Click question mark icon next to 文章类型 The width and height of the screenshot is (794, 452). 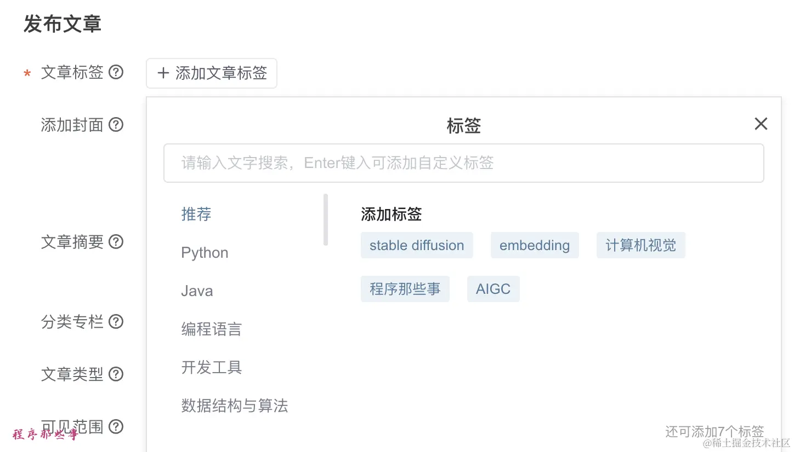click(x=116, y=374)
